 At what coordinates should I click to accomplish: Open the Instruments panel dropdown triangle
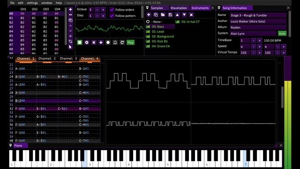(147, 8)
